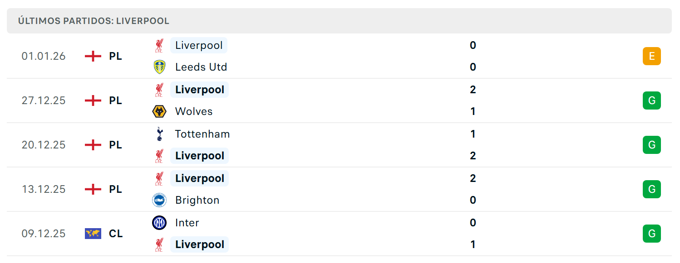The image size is (680, 263).
Task: Click green G badge for Tottenham match
Action: coord(652,145)
